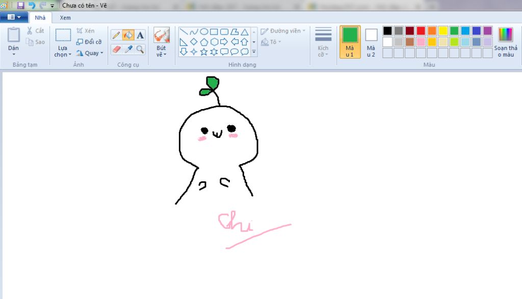Choose the Cloud callout shape
This screenshot has height=299, width=522.
[x=245, y=52]
